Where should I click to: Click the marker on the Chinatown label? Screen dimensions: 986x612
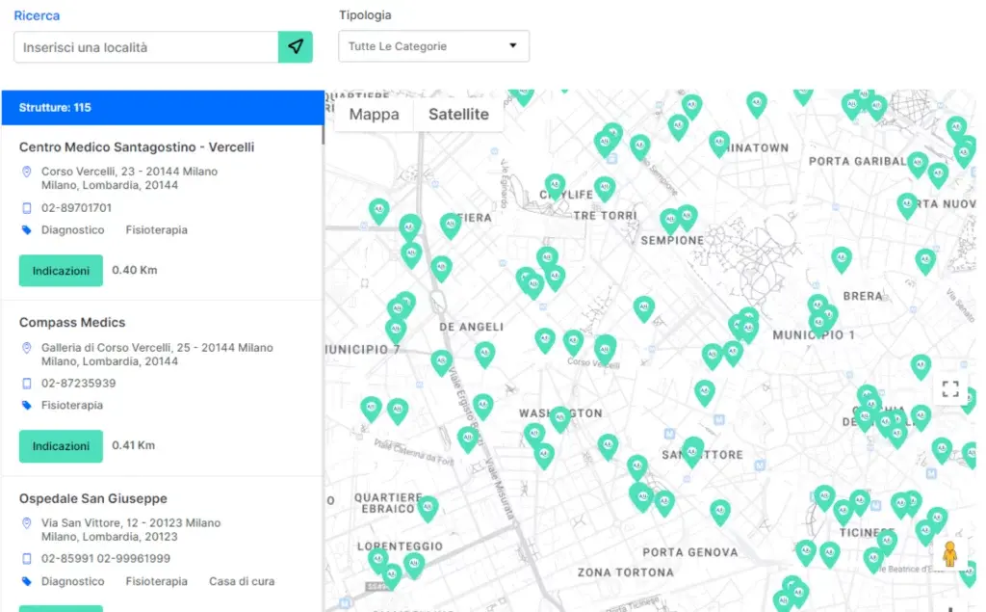718,144
